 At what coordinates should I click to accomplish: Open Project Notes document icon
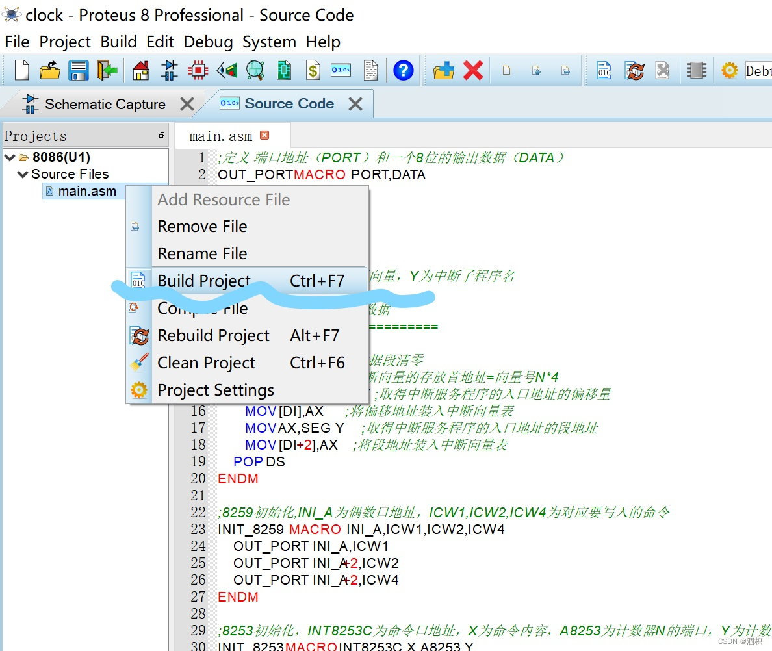370,70
